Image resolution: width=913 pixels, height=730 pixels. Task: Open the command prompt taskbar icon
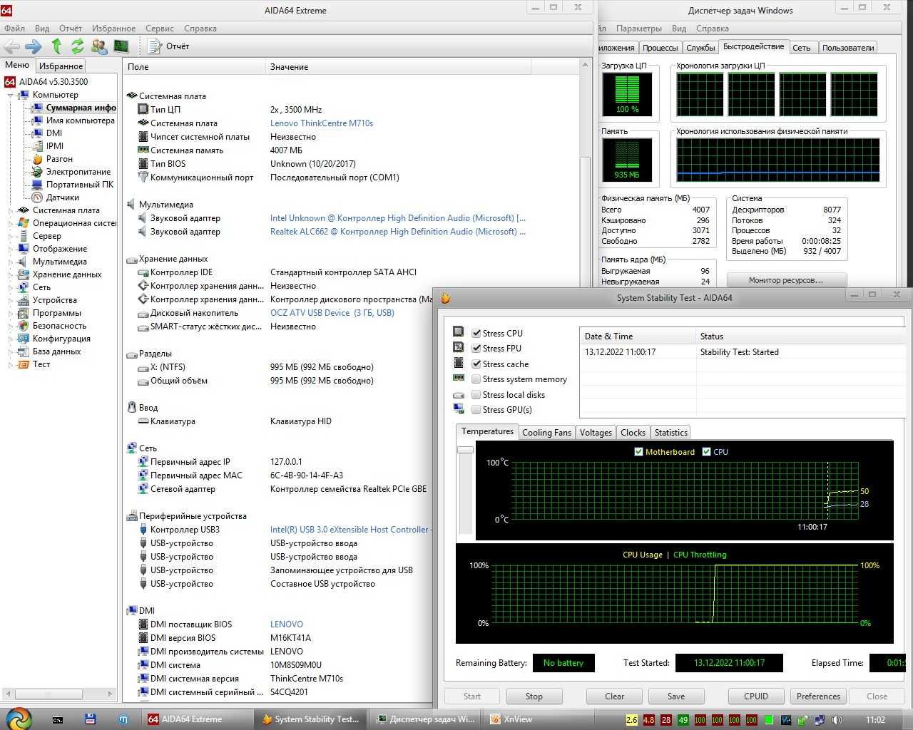pyautogui.click(x=58, y=719)
